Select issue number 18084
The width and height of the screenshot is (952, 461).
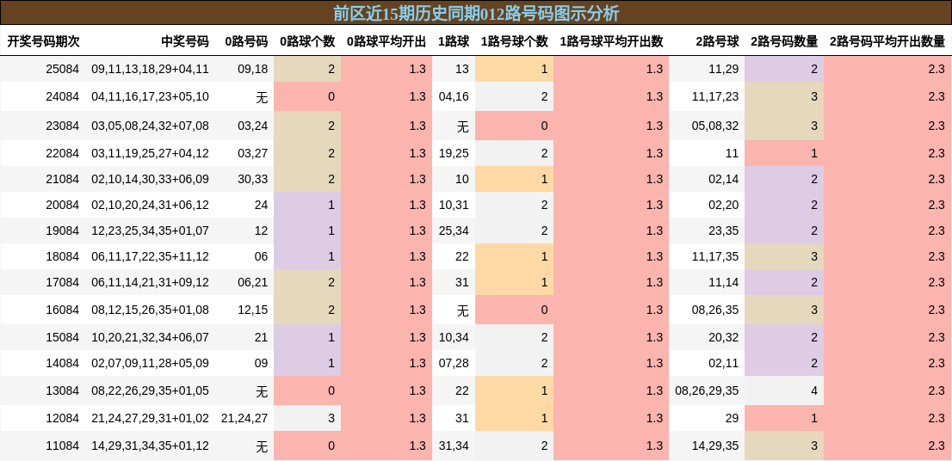[63, 256]
